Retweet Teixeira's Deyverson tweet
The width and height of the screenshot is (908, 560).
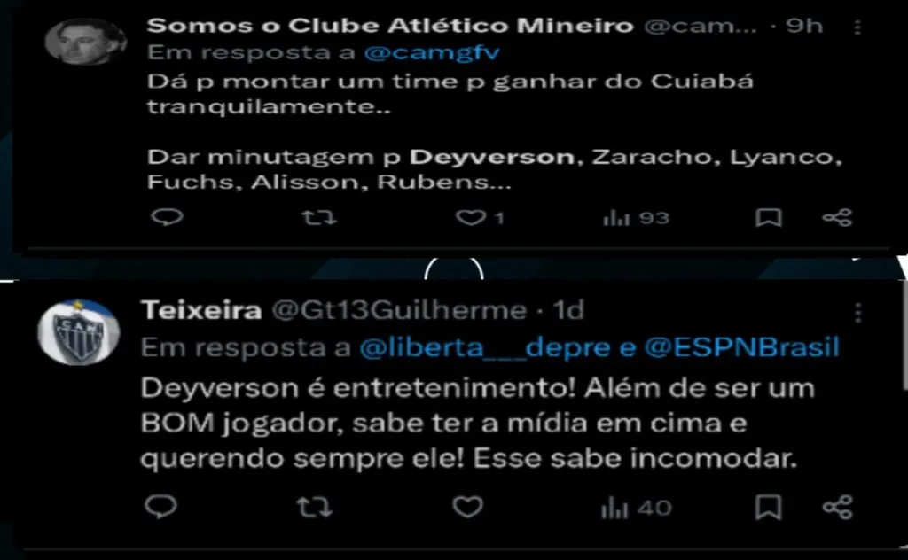tap(315, 508)
